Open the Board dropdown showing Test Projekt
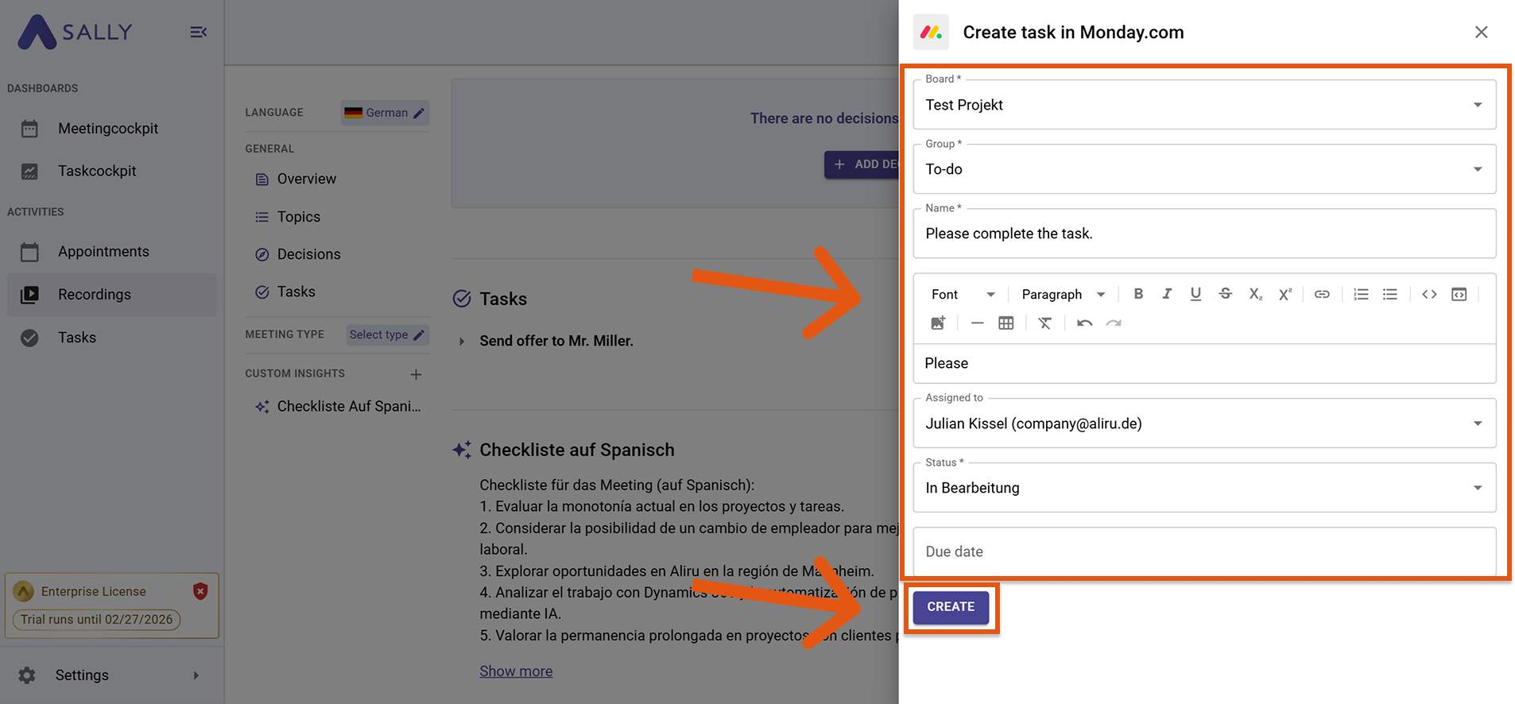1515x704 pixels. [x=1203, y=105]
